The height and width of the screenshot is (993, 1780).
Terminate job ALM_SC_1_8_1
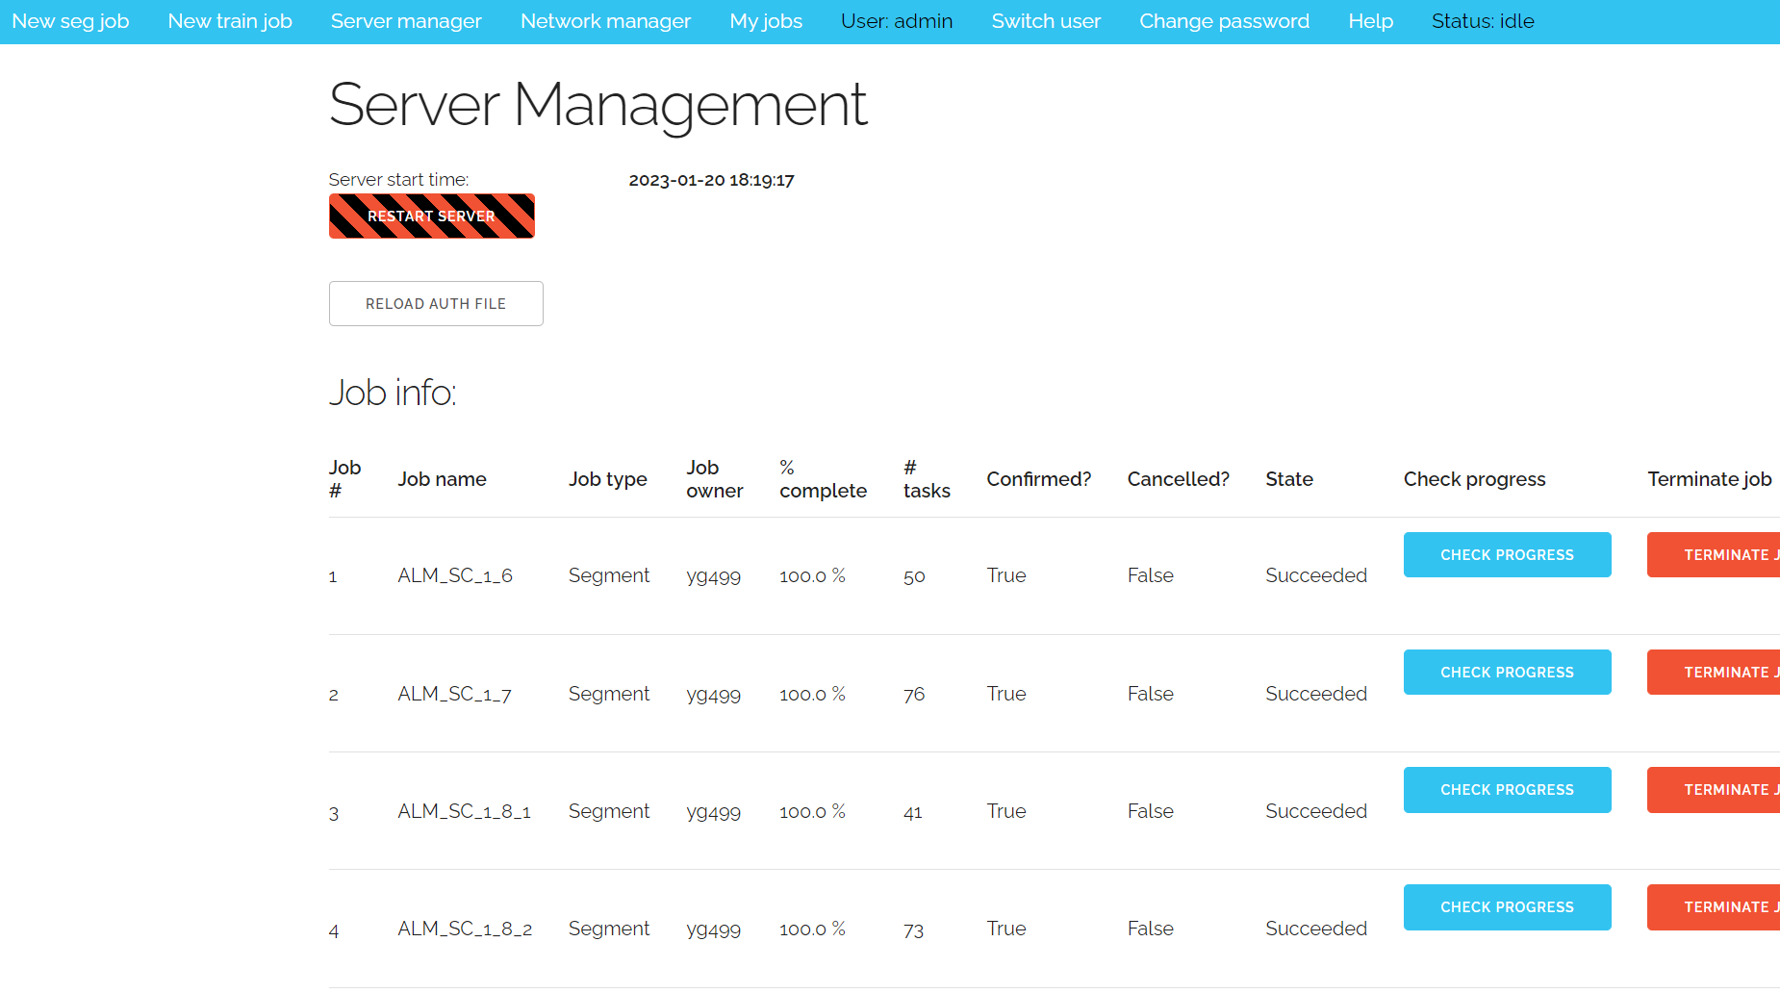[x=1714, y=790]
